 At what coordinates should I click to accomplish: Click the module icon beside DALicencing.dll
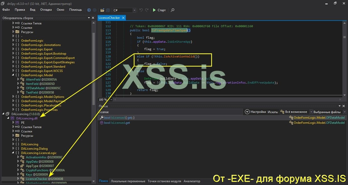(12, 118)
